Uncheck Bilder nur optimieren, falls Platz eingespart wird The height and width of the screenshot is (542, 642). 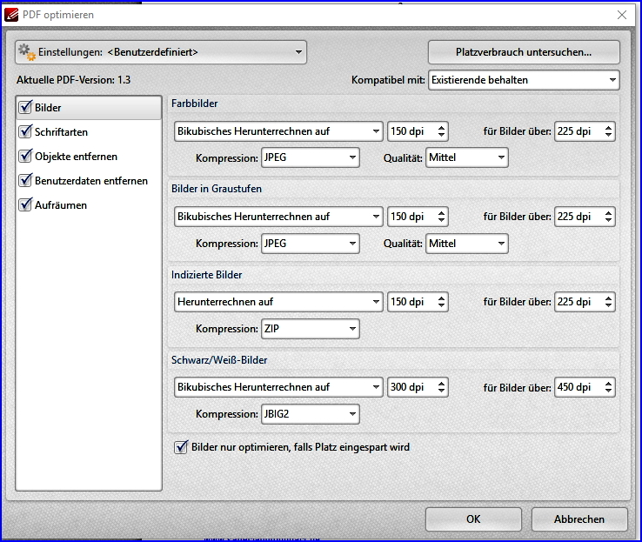(x=181, y=447)
